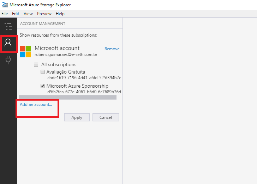Click the Remove link for Microsoft account

112,49
